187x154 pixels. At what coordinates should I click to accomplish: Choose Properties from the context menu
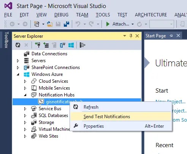(x=120, y=126)
